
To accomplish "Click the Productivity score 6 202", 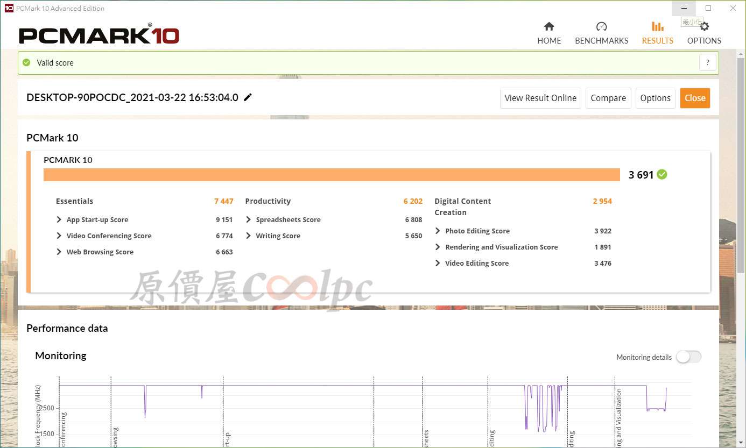I will (413, 201).
